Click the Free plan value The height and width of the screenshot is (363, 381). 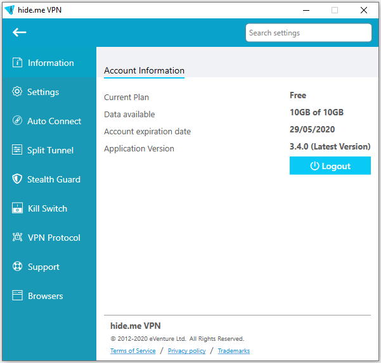pyautogui.click(x=298, y=95)
